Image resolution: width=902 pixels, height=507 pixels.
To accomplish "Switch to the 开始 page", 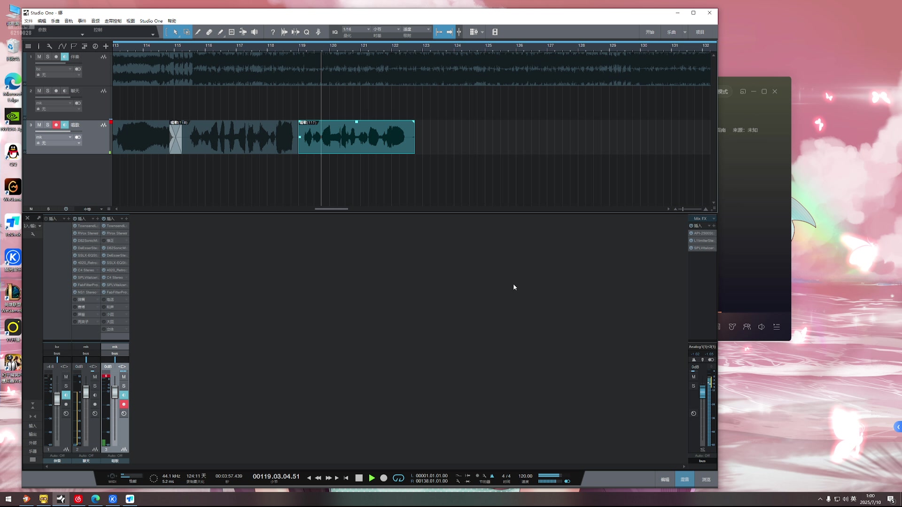I will click(x=650, y=32).
